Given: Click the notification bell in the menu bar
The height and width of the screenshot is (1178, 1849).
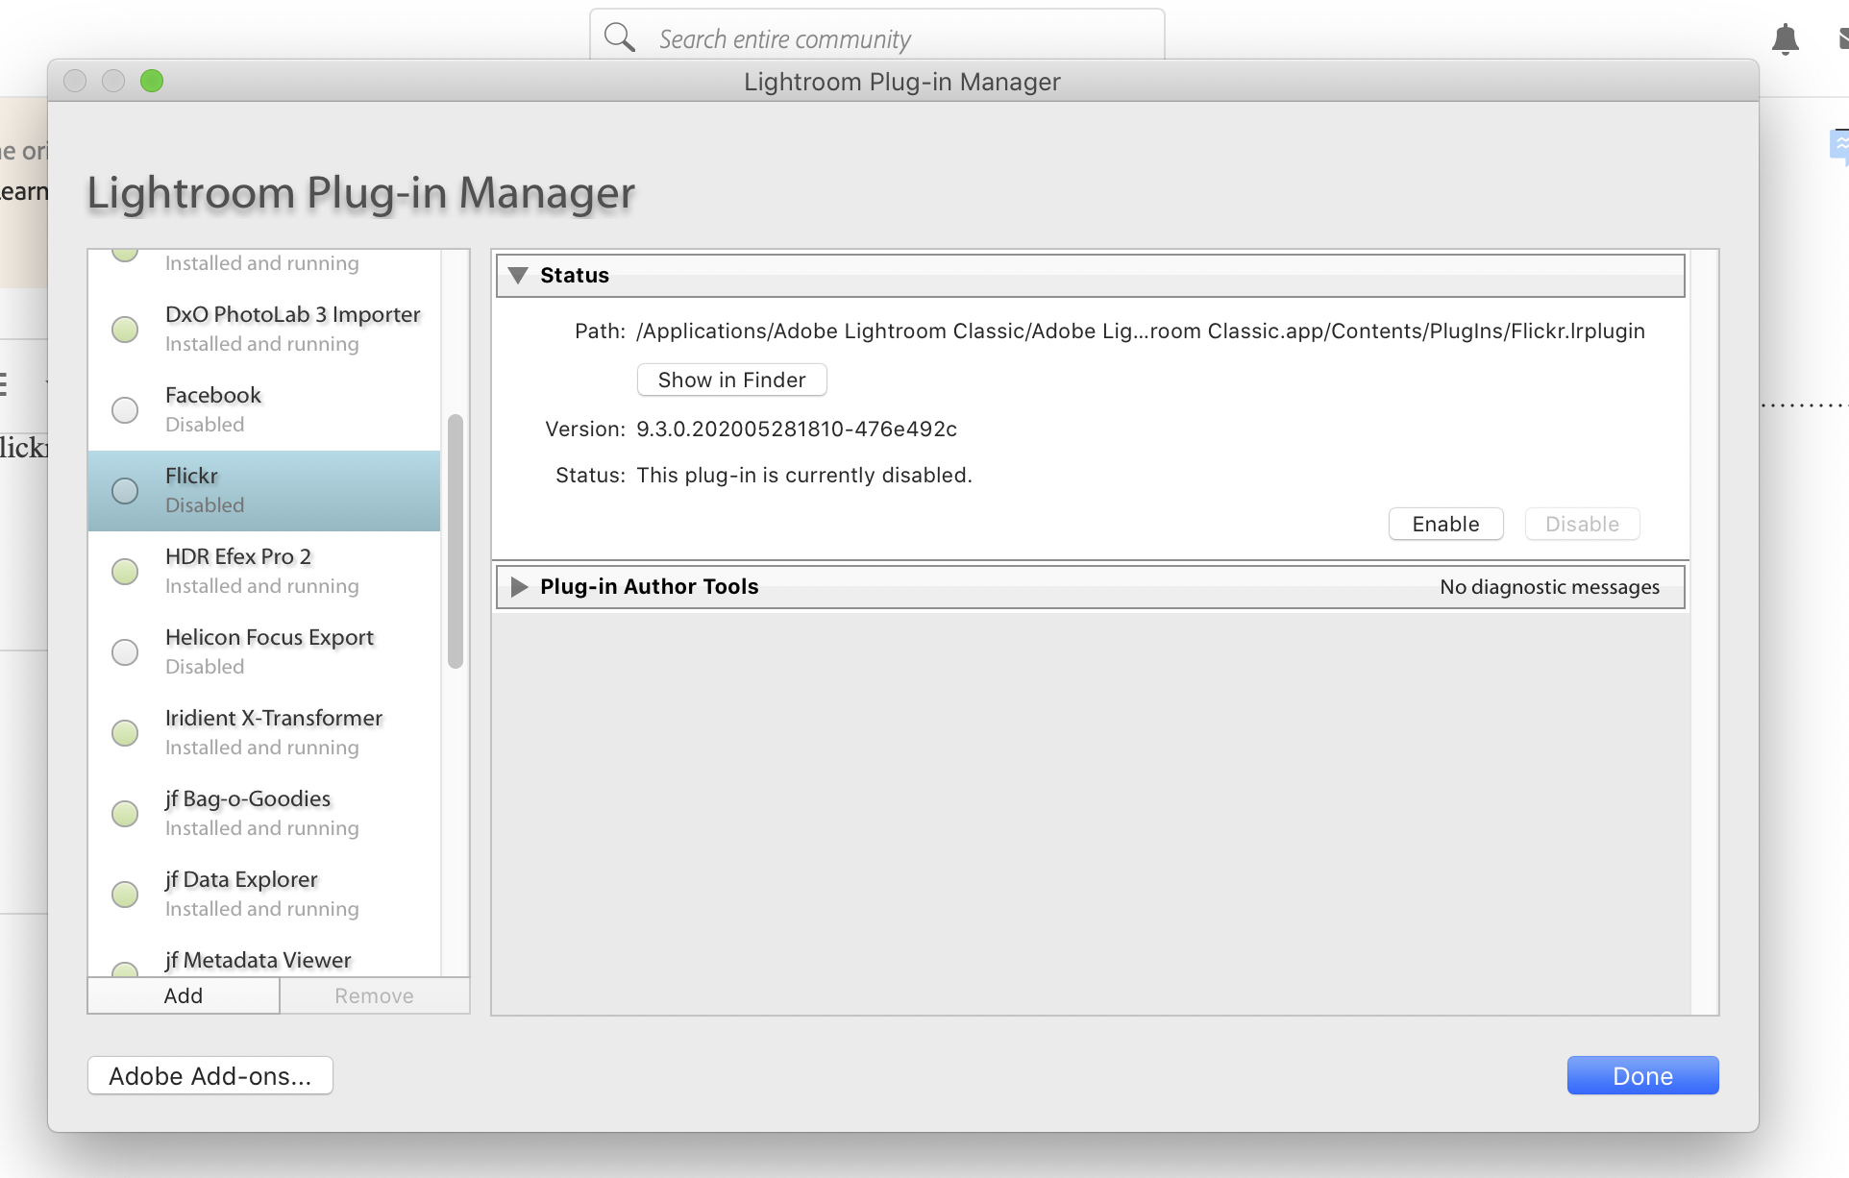Looking at the screenshot, I should coord(1785,38).
